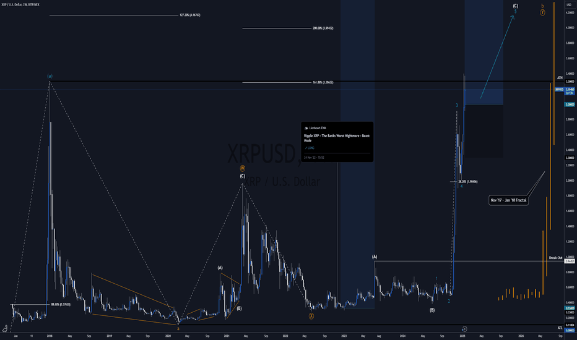
Task: Click the 2025 label on the time axis
Action: (x=462, y=336)
